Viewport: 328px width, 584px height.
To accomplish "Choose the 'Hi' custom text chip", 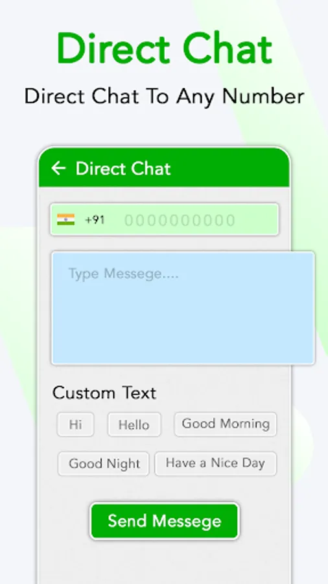I will 75,424.
